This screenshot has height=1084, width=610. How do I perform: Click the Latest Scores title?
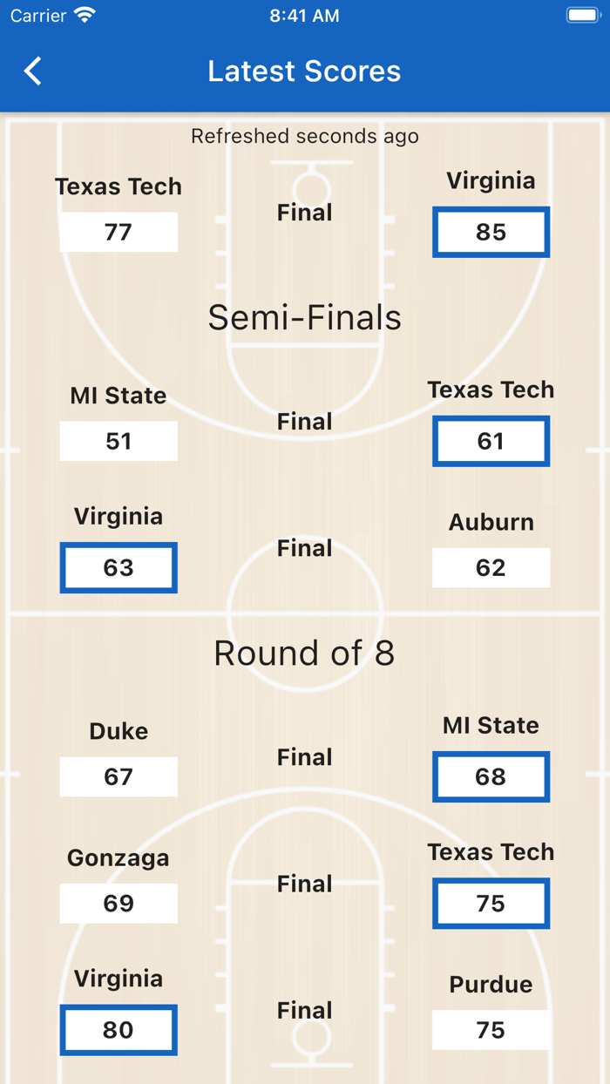coord(304,71)
